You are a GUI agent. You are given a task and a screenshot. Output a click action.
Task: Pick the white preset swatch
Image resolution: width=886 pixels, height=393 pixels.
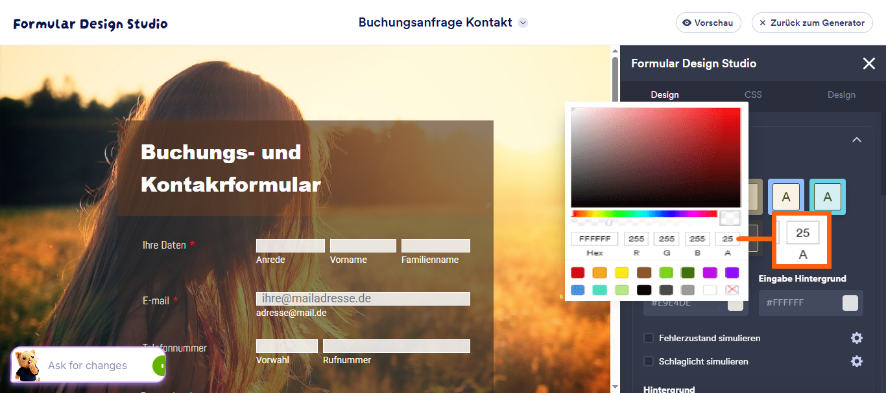710,290
